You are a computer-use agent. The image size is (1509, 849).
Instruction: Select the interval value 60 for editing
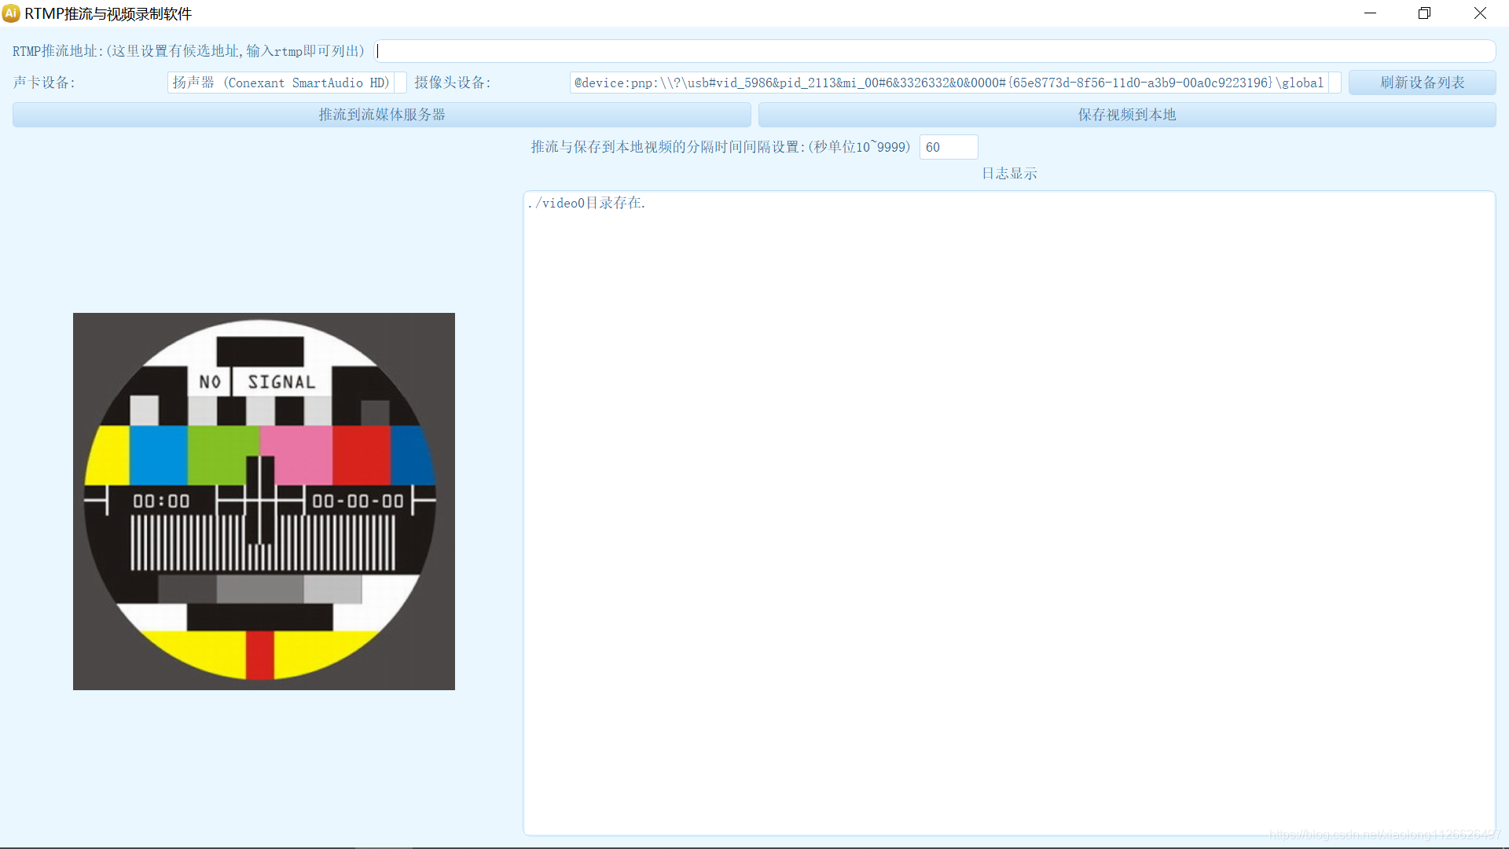click(948, 147)
